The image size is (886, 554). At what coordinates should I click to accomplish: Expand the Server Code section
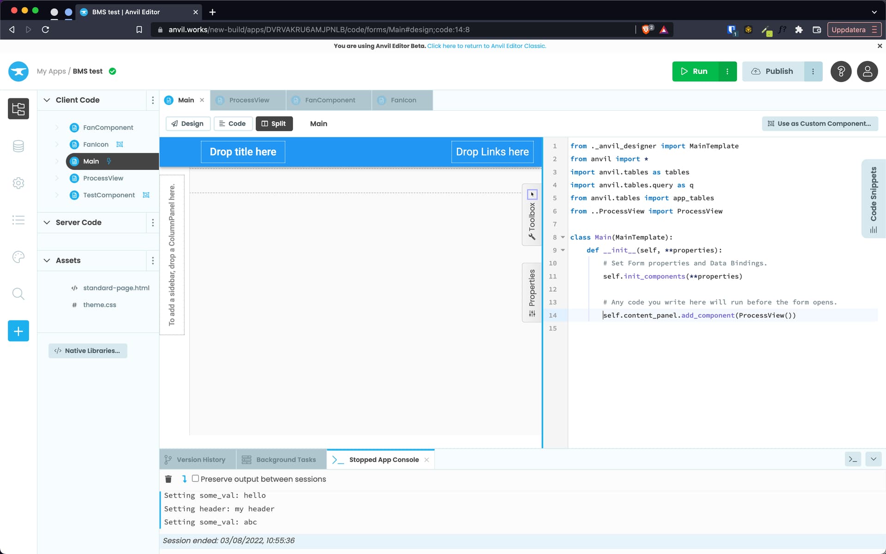[47, 222]
